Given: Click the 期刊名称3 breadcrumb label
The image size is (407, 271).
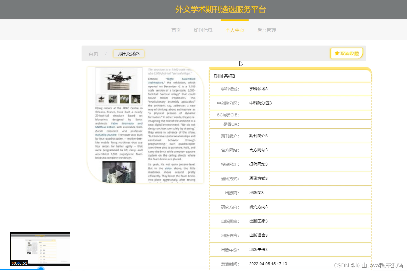Looking at the screenshot, I should [x=129, y=54].
